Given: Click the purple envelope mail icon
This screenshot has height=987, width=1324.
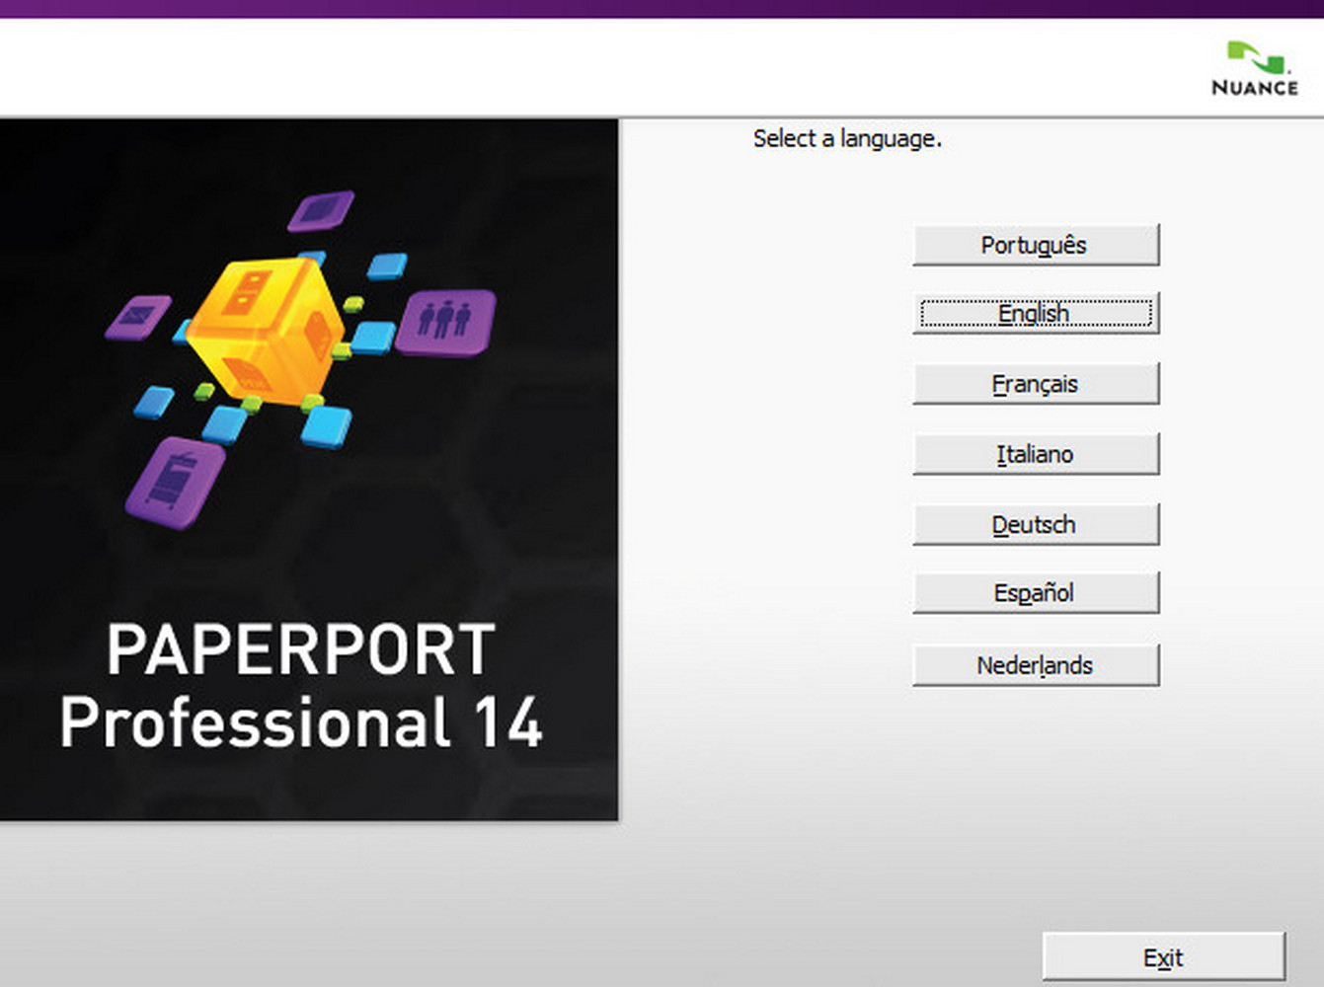Looking at the screenshot, I should click(x=139, y=317).
